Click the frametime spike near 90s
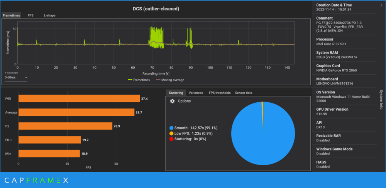This screenshot has width=386, height=188. [189, 38]
